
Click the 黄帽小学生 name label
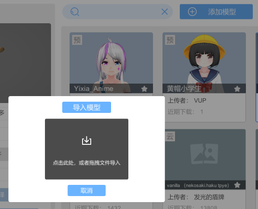[184, 89]
